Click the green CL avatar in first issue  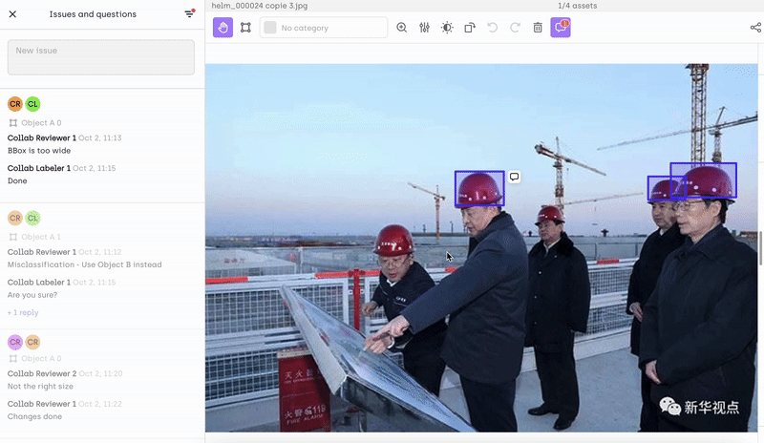(x=32, y=104)
